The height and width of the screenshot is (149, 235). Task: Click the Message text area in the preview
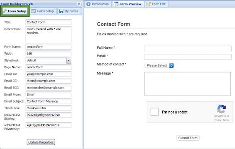click(x=188, y=84)
